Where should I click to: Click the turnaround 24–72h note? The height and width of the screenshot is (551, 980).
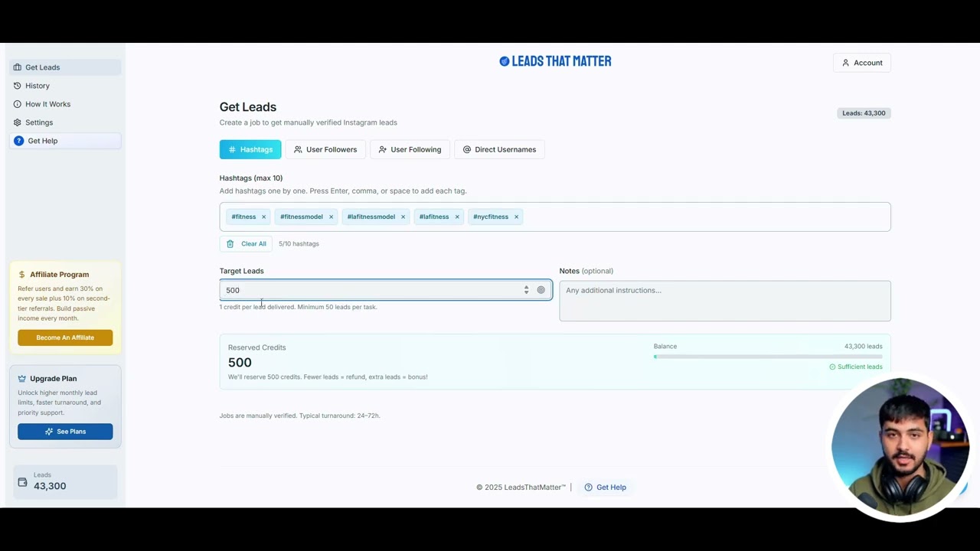coord(299,416)
